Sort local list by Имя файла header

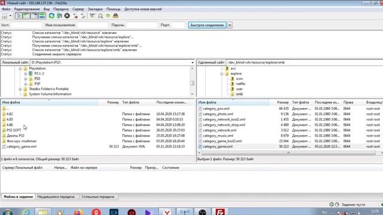tap(49, 102)
